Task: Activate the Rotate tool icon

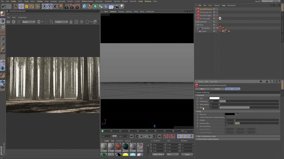Action: point(32,7)
